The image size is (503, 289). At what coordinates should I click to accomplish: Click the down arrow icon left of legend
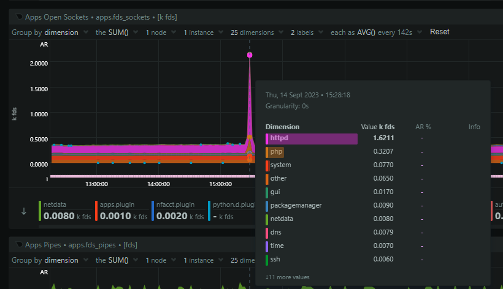(24, 211)
